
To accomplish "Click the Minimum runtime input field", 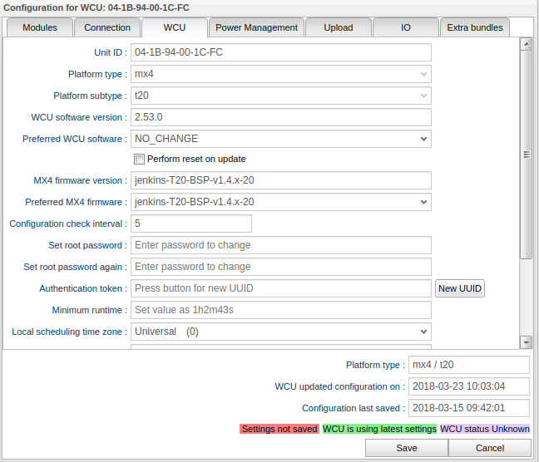I will click(281, 310).
